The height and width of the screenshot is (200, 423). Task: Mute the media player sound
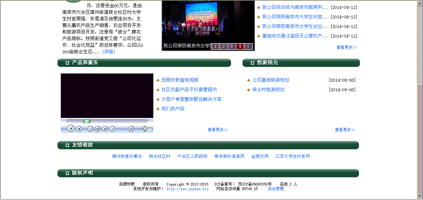(x=131, y=129)
